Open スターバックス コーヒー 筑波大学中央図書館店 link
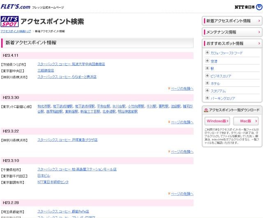The width and height of the screenshot is (263, 218). [71, 64]
